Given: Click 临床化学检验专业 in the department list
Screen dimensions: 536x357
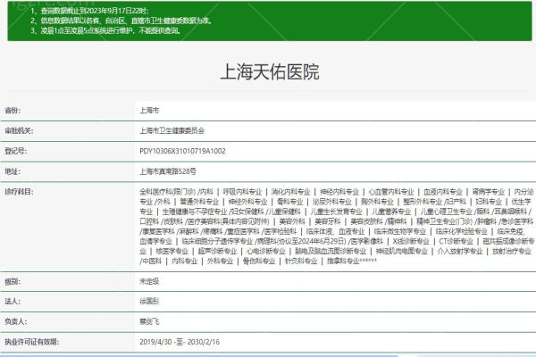Looking at the screenshot, I should tap(462, 231).
